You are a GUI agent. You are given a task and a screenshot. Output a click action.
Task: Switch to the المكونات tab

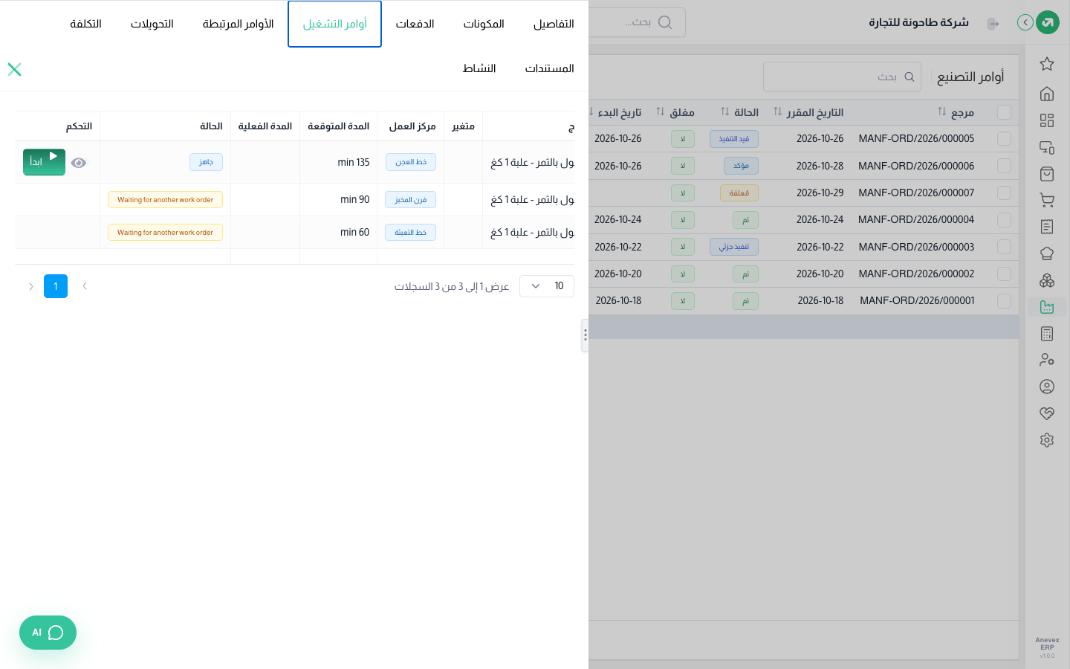(484, 24)
